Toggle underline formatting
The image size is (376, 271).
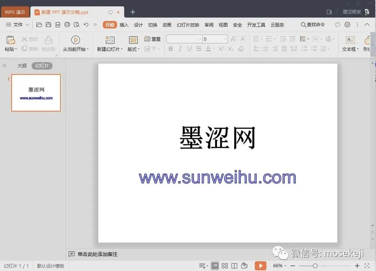189,49
